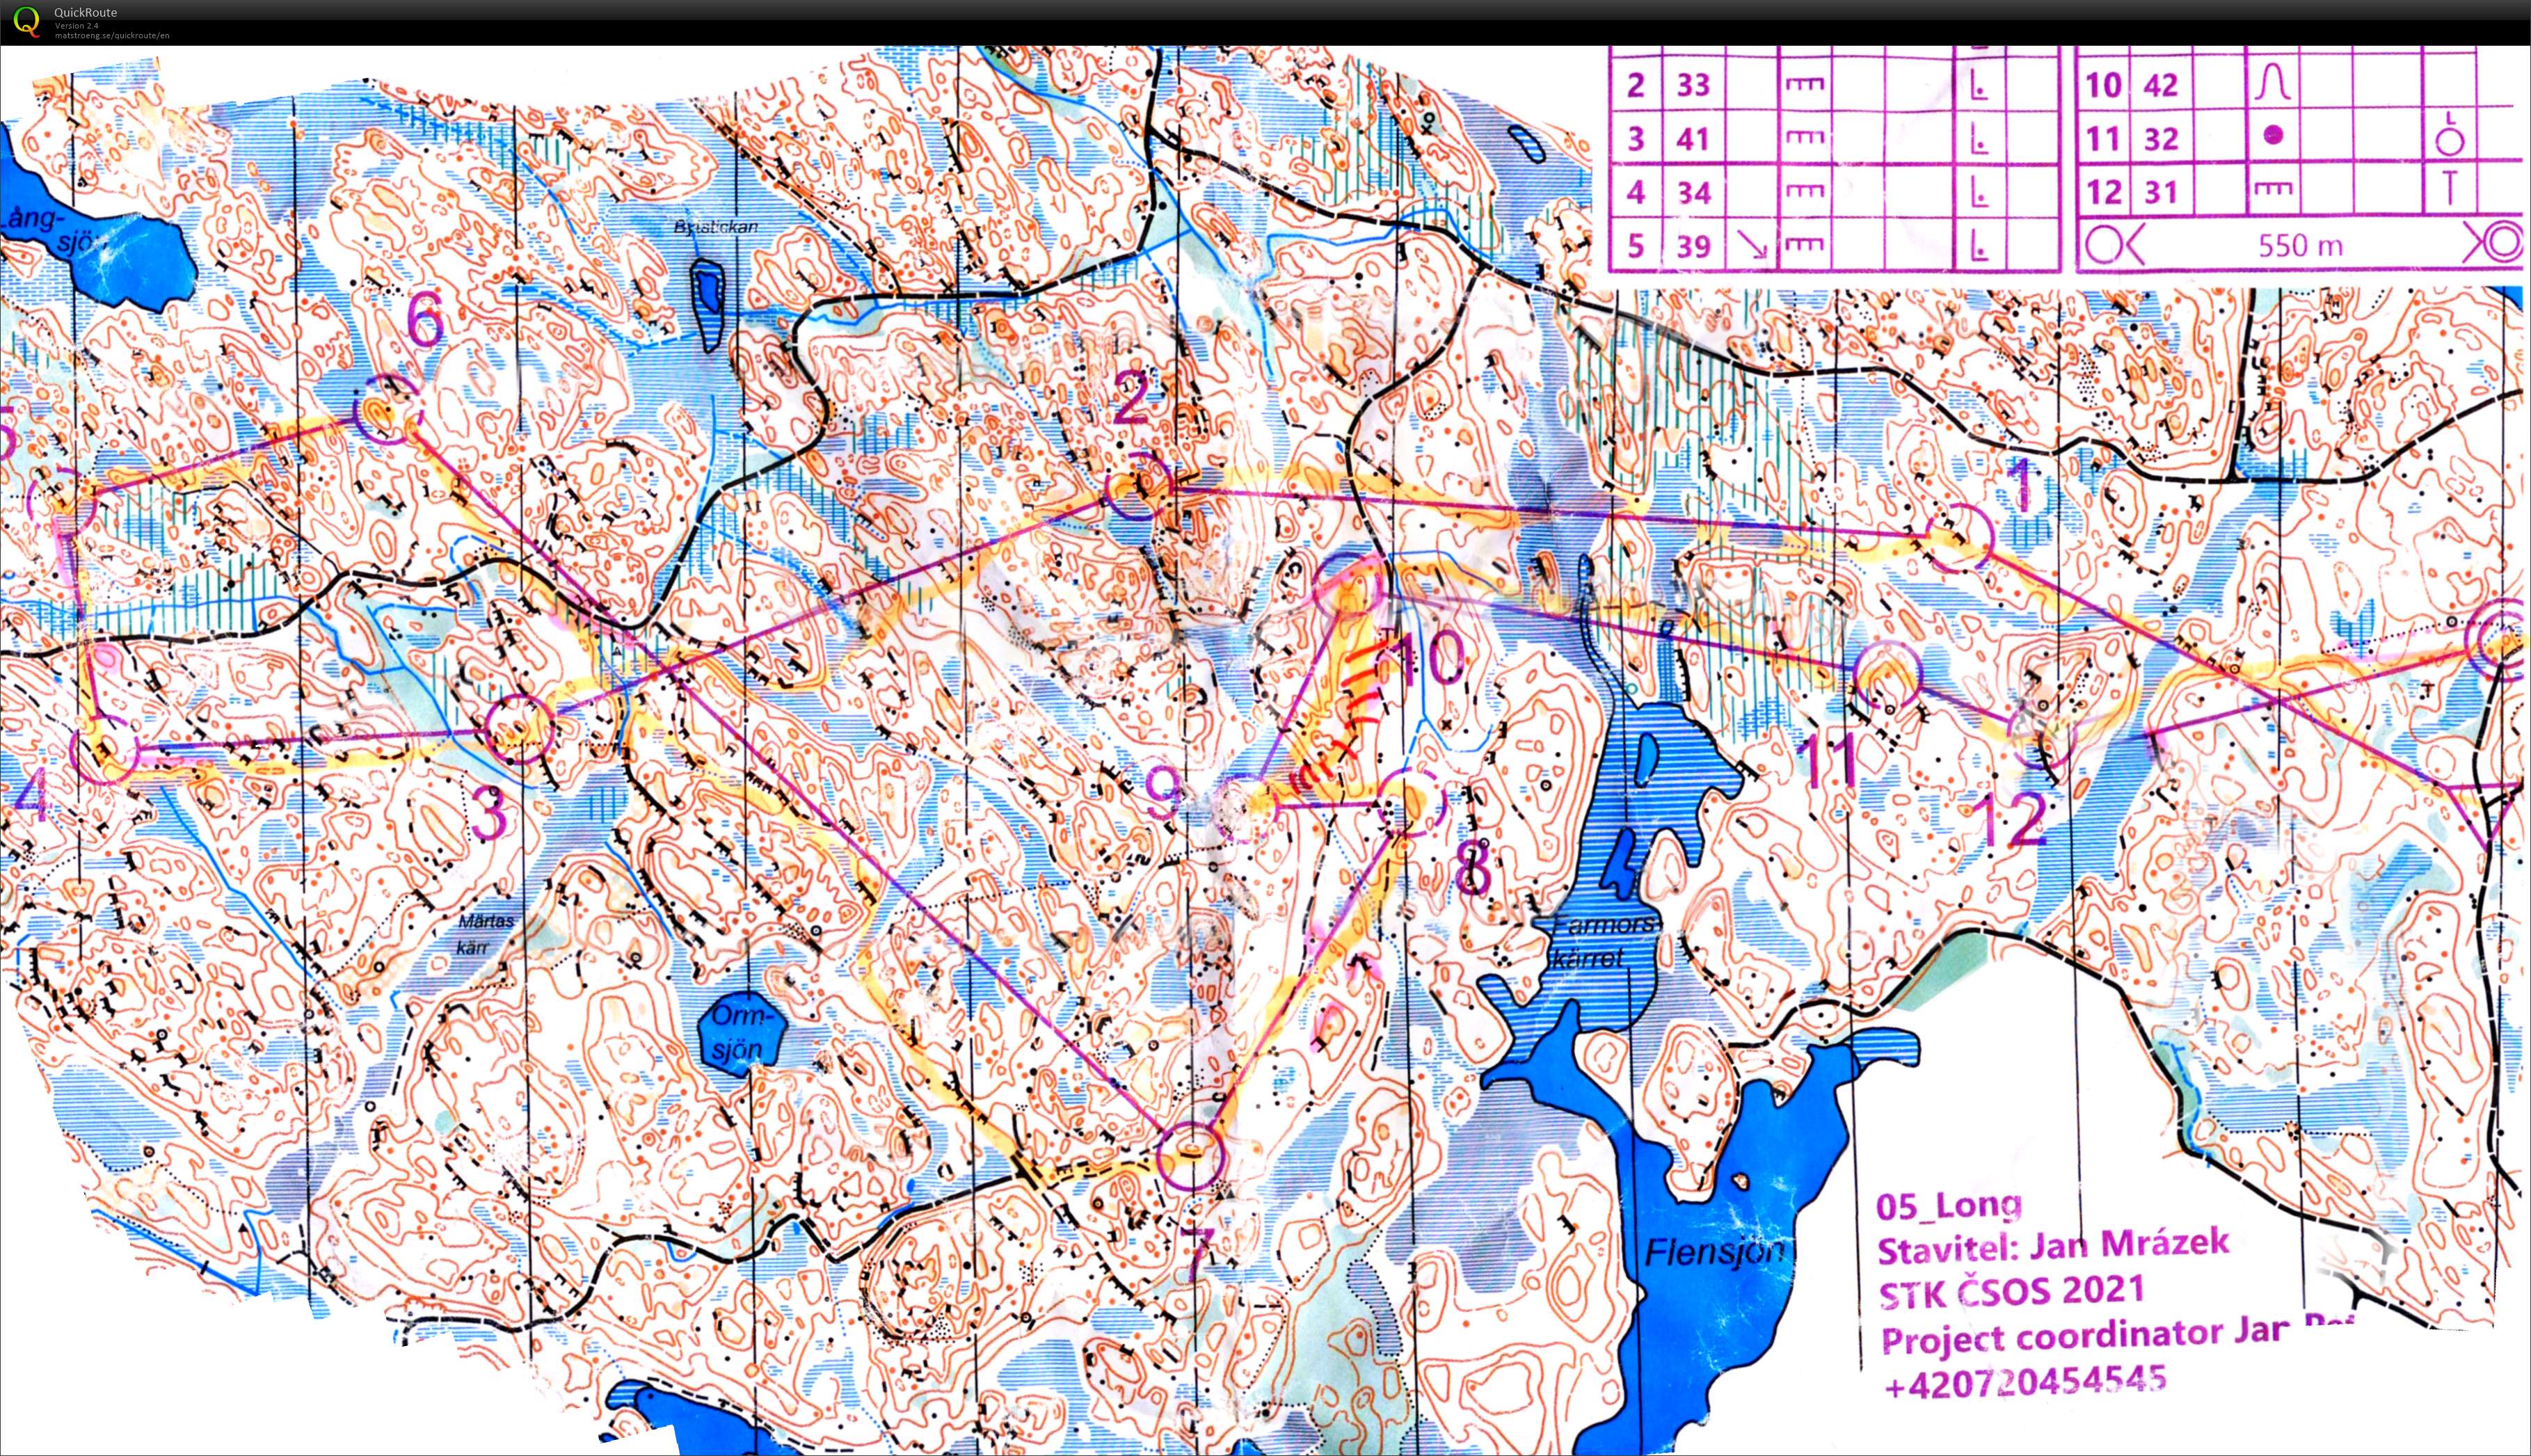Click the cliff symbol in row 4

tap(1805, 192)
